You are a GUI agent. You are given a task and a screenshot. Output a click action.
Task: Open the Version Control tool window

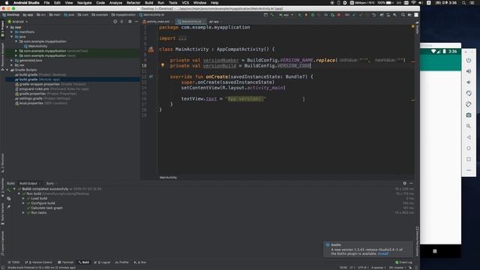tap(38, 262)
